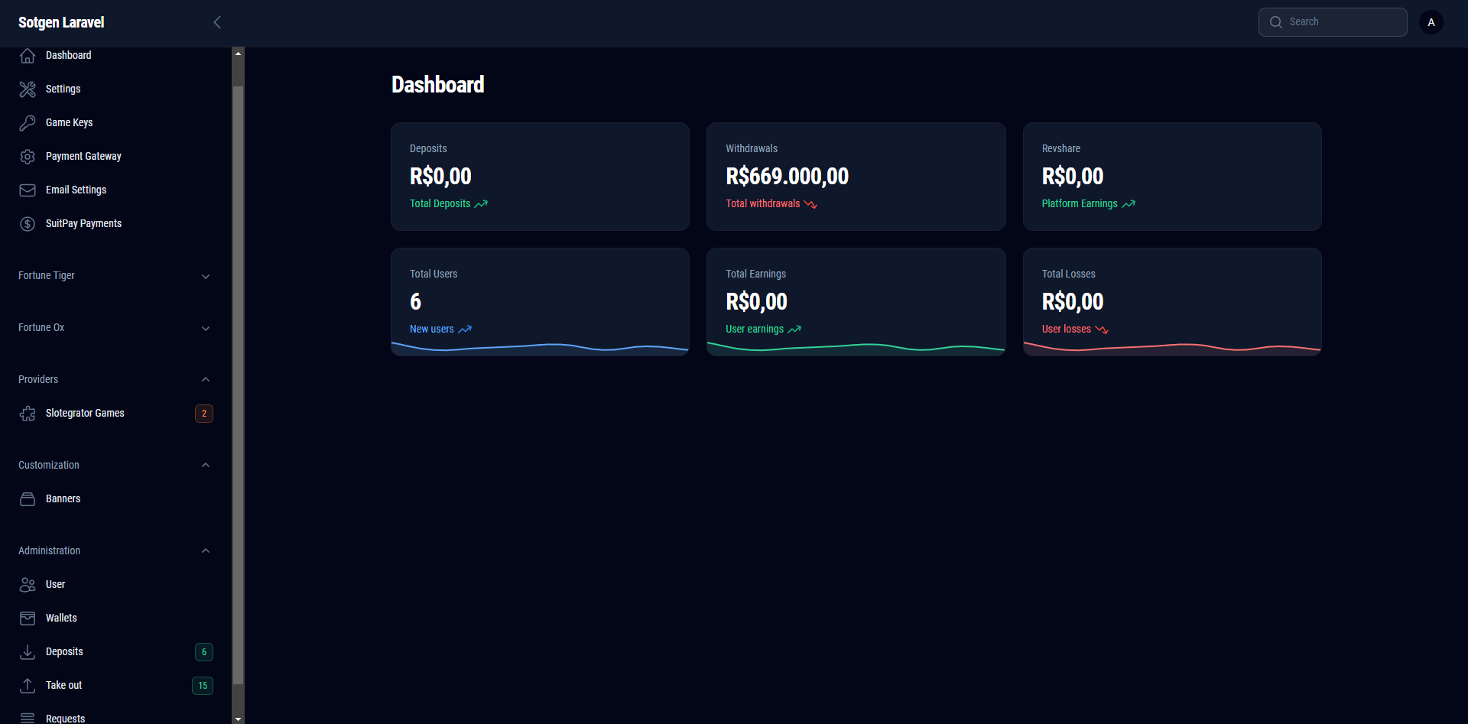The image size is (1468, 724).
Task: Open the Take out menu item
Action: 64,686
